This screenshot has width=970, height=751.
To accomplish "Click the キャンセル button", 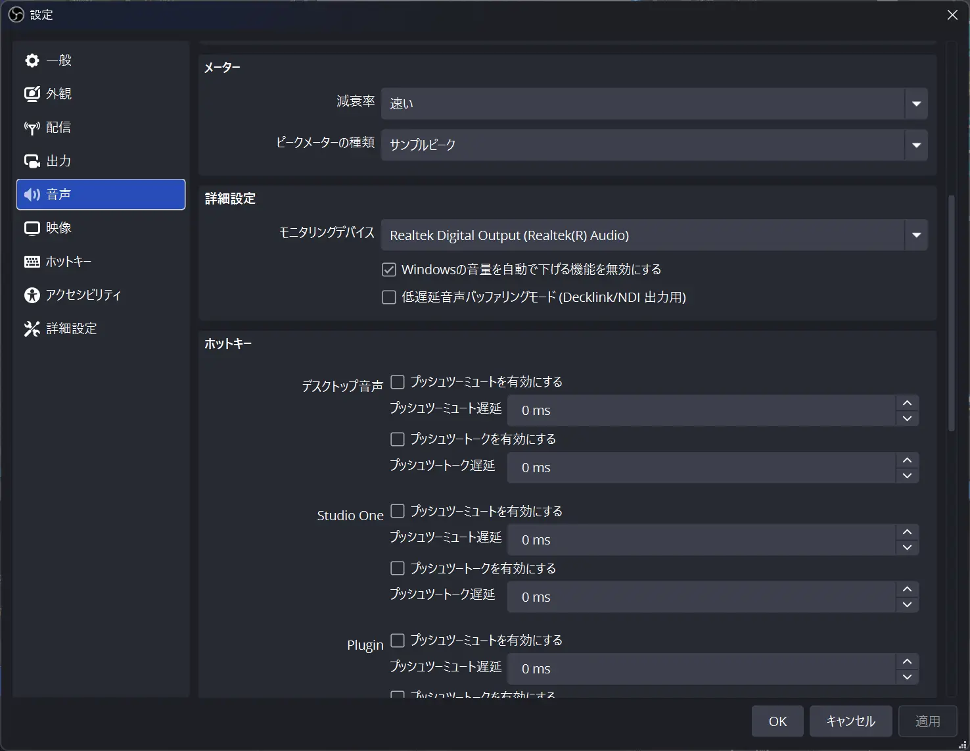I will click(850, 721).
